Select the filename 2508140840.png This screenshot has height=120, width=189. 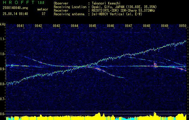[x=15, y=8]
